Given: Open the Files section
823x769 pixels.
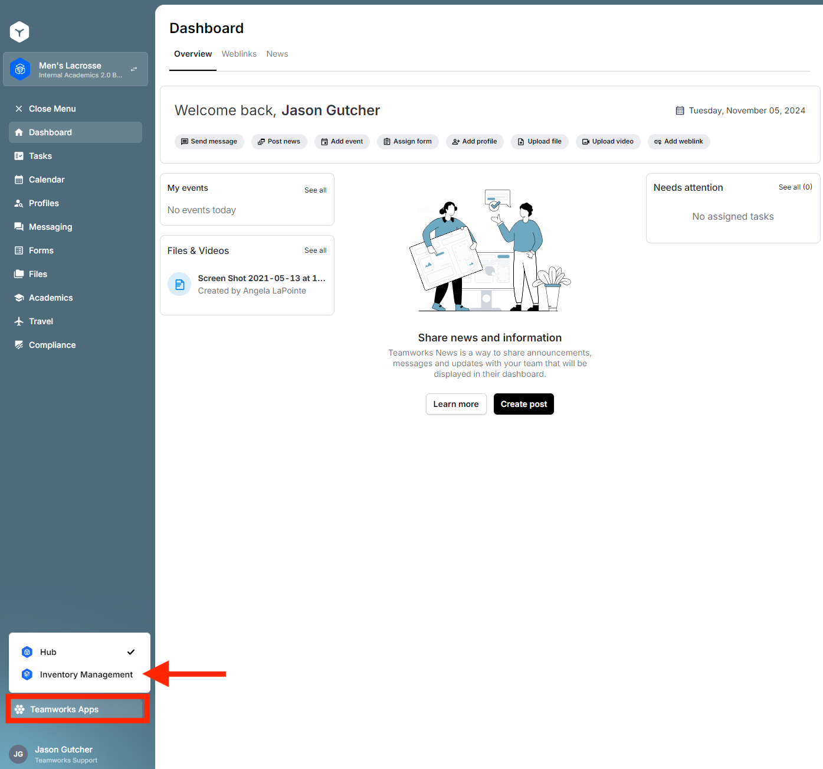Looking at the screenshot, I should tap(38, 273).
